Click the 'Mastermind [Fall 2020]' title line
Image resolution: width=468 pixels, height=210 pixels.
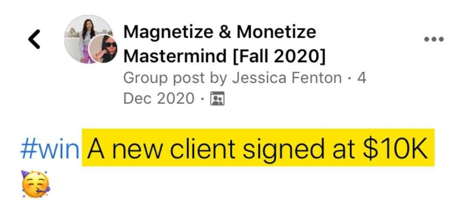click(x=224, y=56)
